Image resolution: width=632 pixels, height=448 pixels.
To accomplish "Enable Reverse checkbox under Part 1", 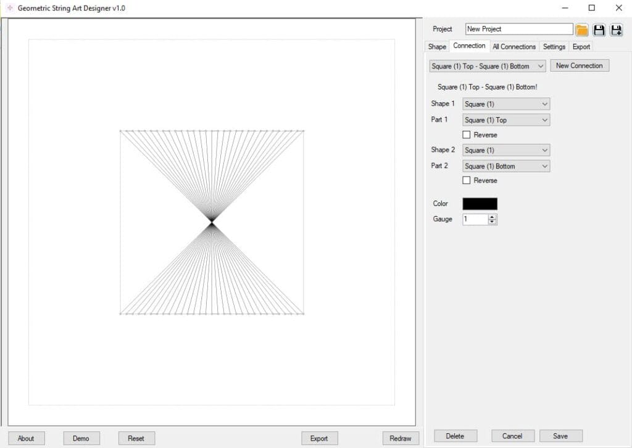I will [x=467, y=135].
